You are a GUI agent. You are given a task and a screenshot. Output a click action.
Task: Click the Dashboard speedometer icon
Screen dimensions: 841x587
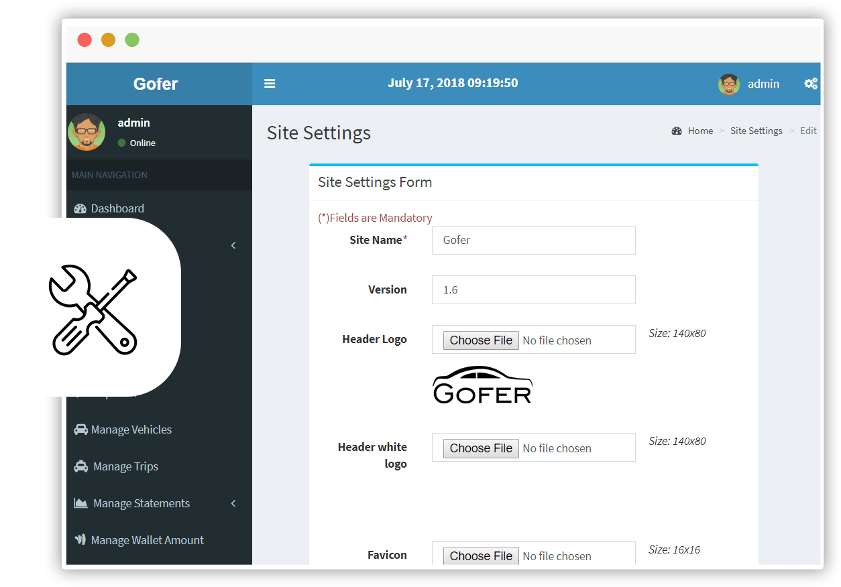coord(80,208)
